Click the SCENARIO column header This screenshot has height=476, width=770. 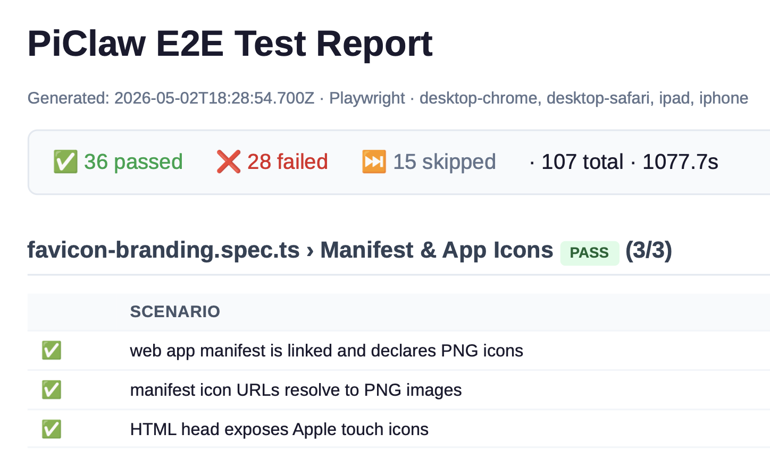[175, 312]
